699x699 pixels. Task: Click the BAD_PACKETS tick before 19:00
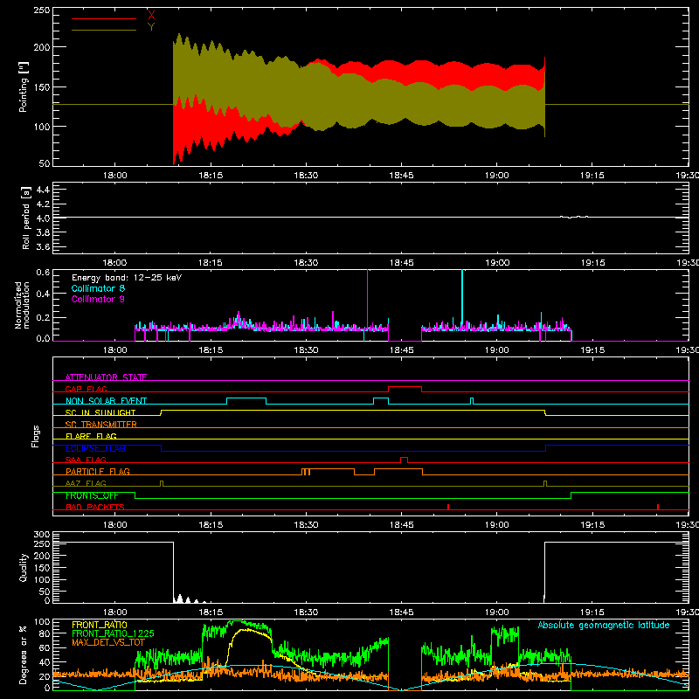448,507
